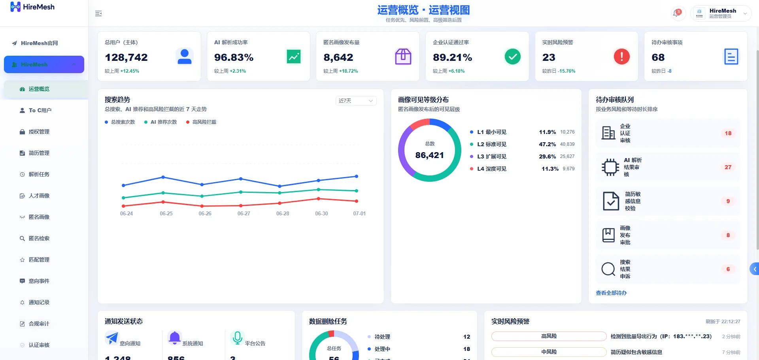Toggle the 高风险拦截 legend series
The image size is (759, 360).
[201, 122]
